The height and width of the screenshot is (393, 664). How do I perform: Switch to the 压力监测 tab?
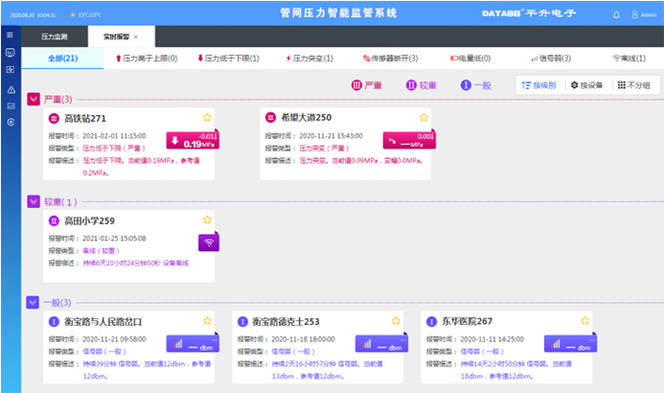(x=55, y=36)
